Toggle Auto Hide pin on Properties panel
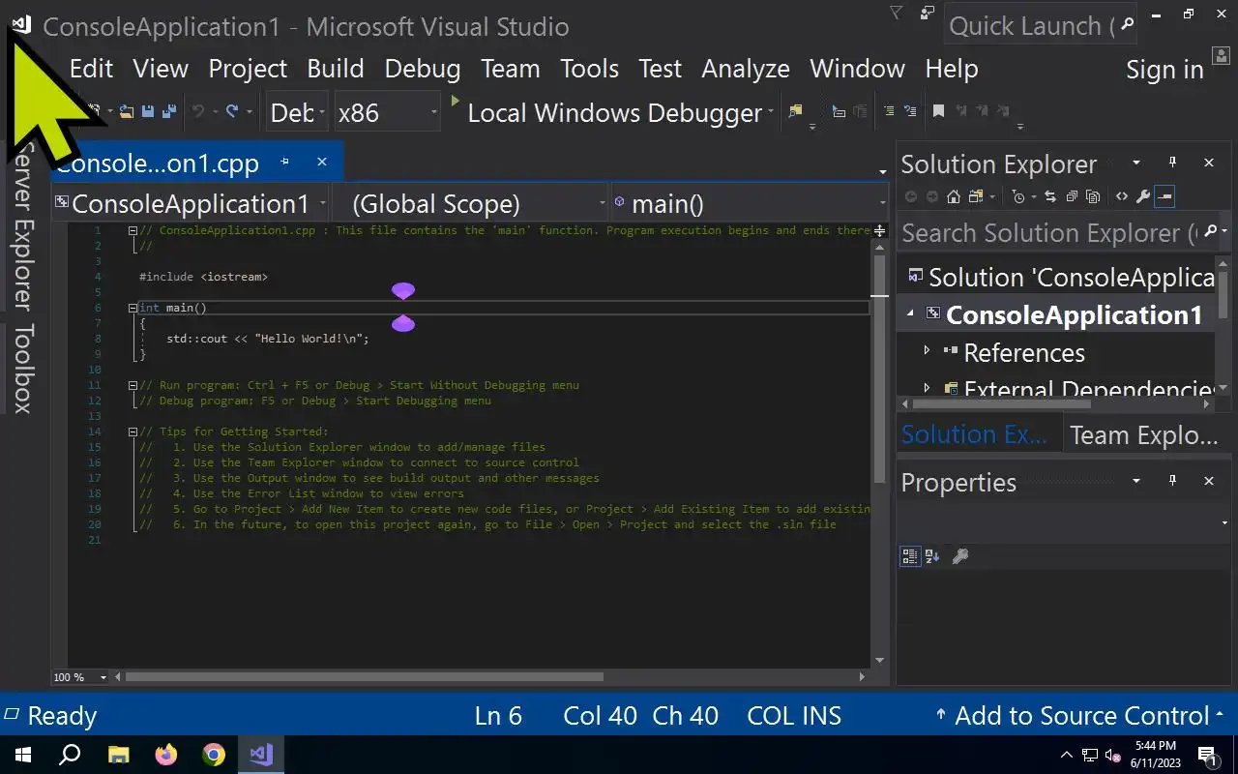The image size is (1238, 774). 1172,480
